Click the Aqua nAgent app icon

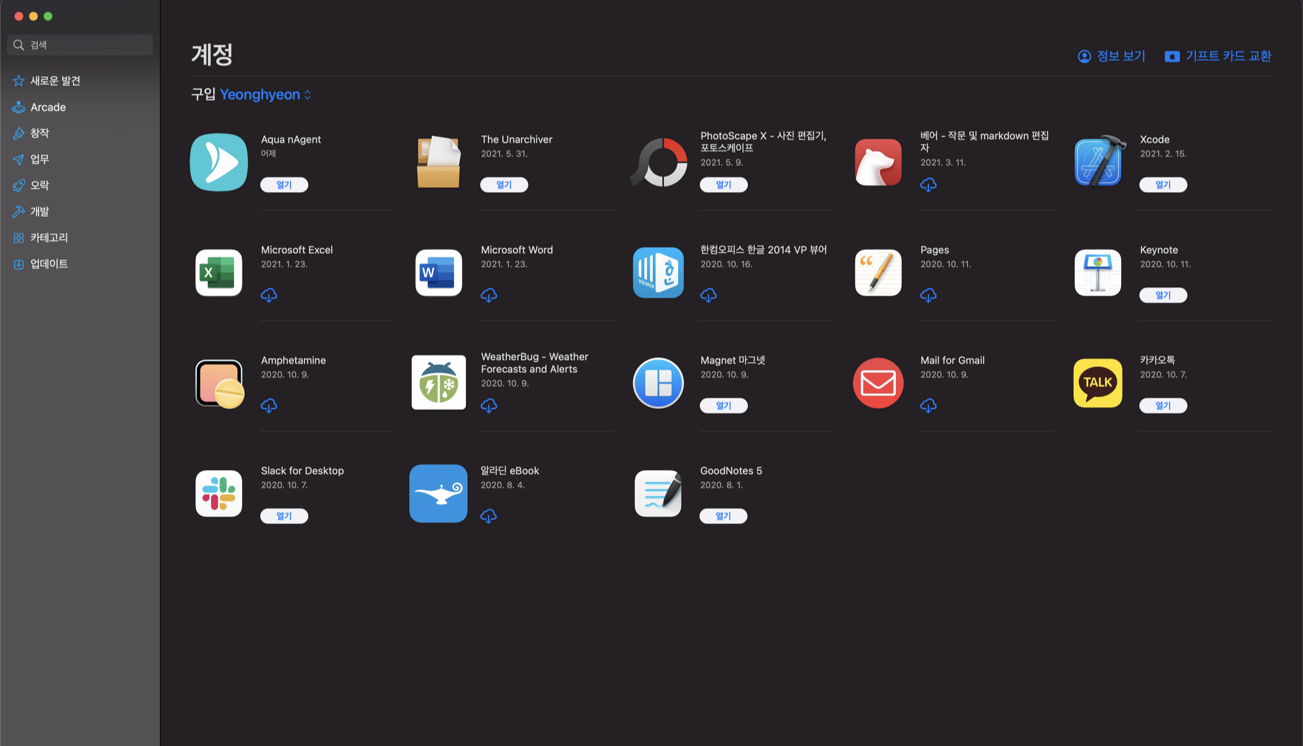pyautogui.click(x=219, y=162)
